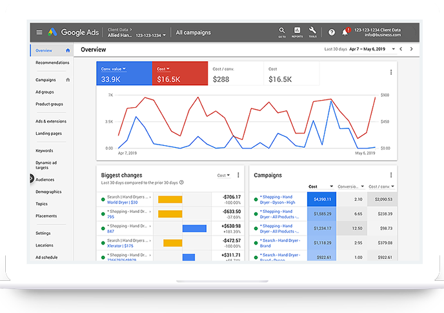Open Ads & extensions in the sidebar

pyautogui.click(x=51, y=121)
